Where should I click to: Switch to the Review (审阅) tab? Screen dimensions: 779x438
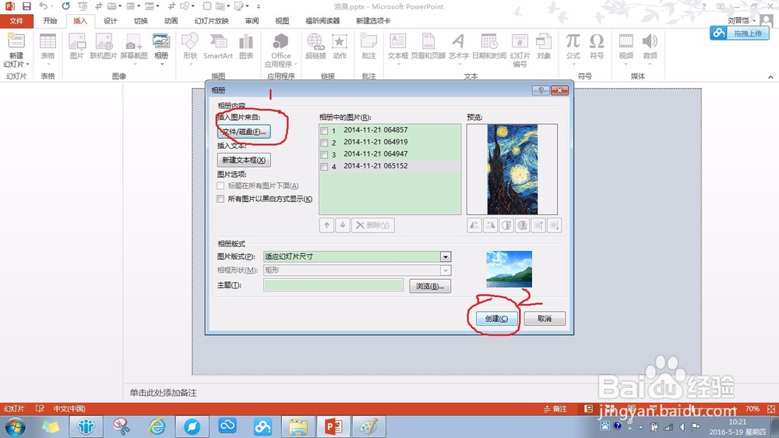click(252, 21)
